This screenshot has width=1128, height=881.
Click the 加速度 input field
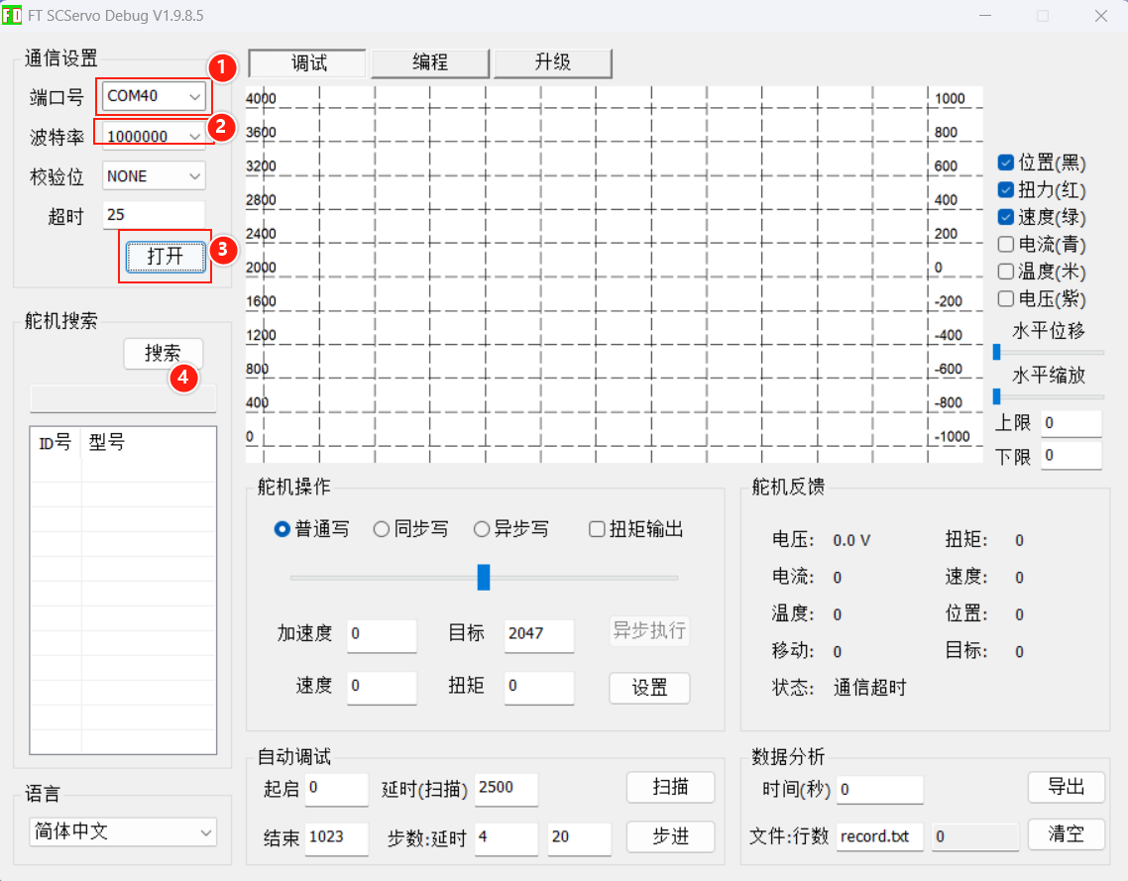tap(382, 635)
